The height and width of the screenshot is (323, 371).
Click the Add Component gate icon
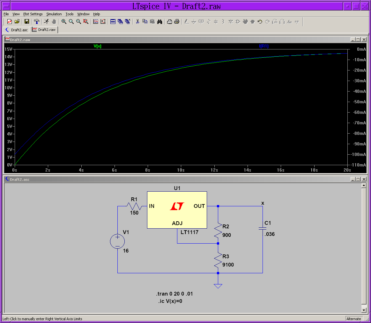point(238,22)
